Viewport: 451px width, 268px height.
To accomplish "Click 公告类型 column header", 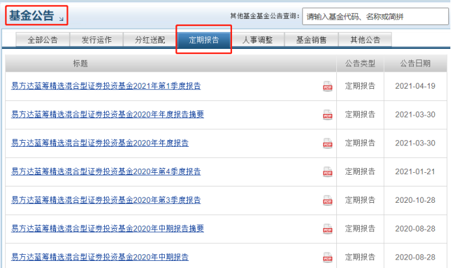I will pos(360,63).
